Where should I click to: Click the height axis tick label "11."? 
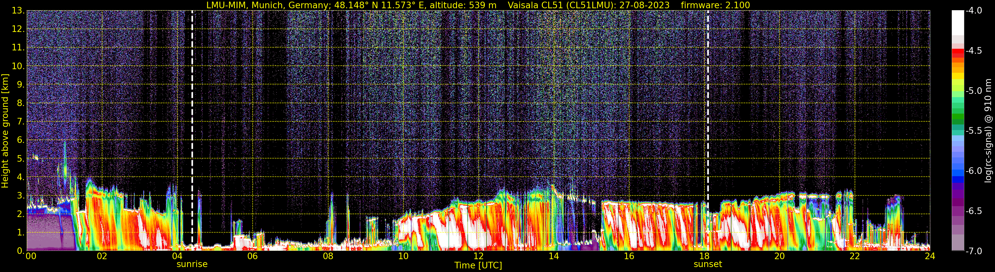pyautogui.click(x=18, y=47)
